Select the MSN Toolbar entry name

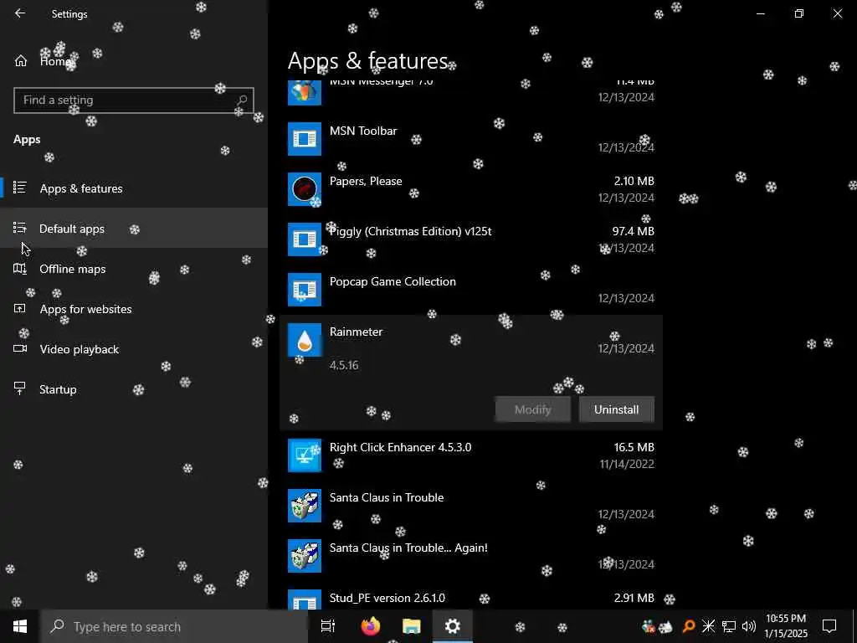[363, 131]
